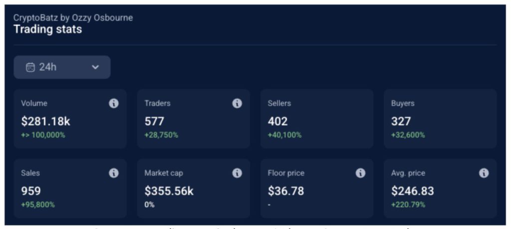Screen dimensions: 511x229
Task: Select the Buyers stat card
Action: pyautogui.click(x=440, y=118)
